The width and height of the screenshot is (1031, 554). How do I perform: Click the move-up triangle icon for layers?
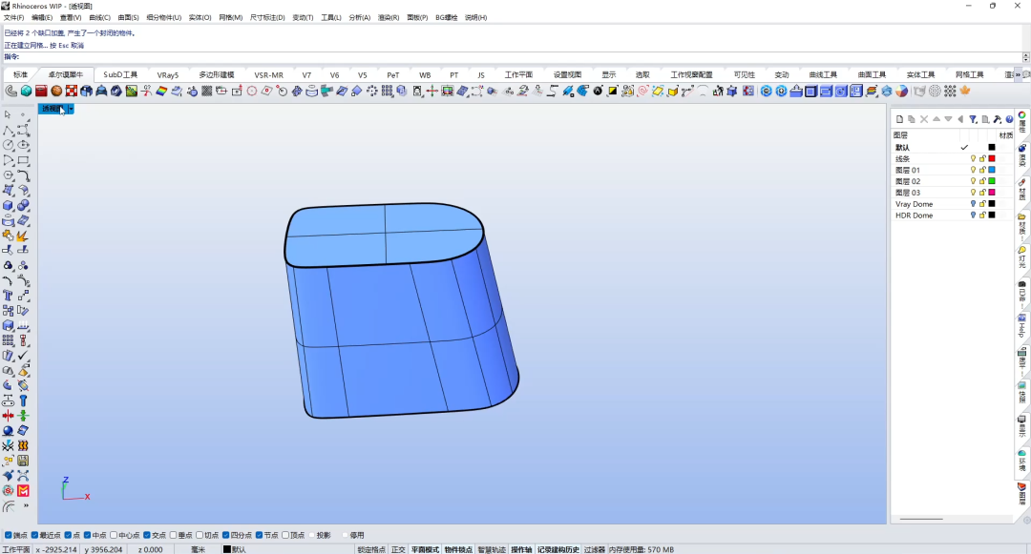(x=936, y=119)
